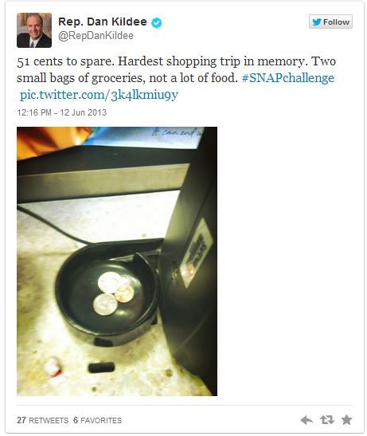Favorite the tweet with star icon

[x=347, y=419]
